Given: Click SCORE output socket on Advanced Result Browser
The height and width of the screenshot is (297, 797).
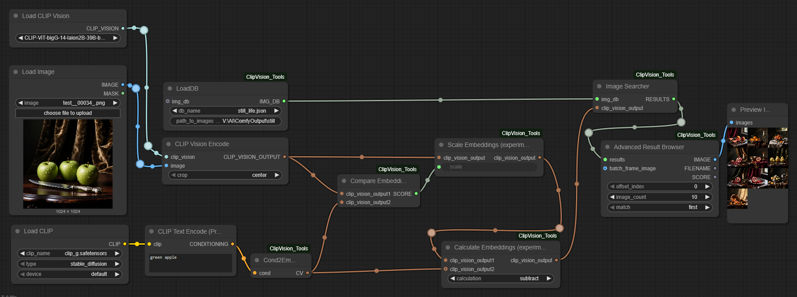Looking at the screenshot, I should click(715, 177).
